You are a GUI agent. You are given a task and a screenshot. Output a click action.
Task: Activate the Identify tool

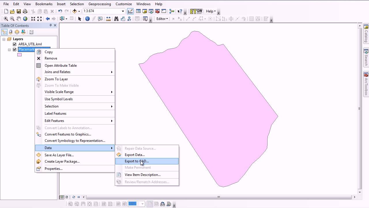point(87,19)
